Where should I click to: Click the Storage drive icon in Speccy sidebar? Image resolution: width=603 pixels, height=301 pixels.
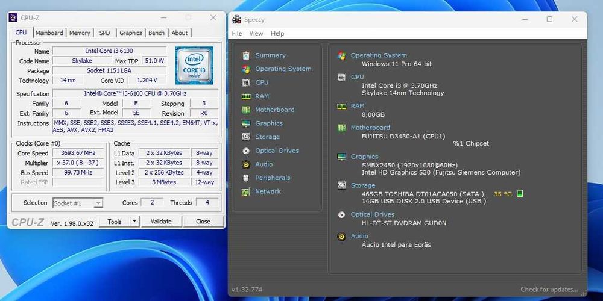pos(246,137)
